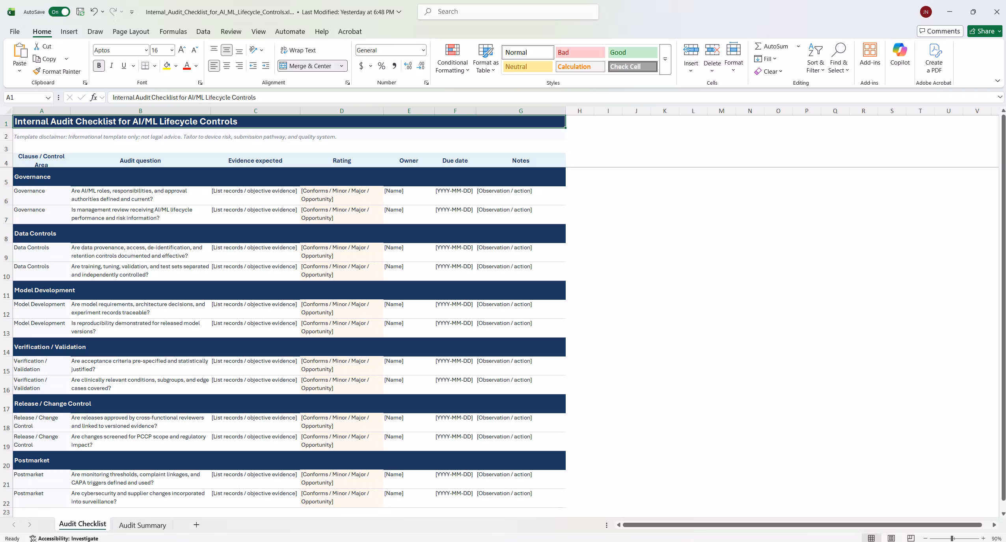Adjust the zoom slider handle

pyautogui.click(x=952, y=538)
